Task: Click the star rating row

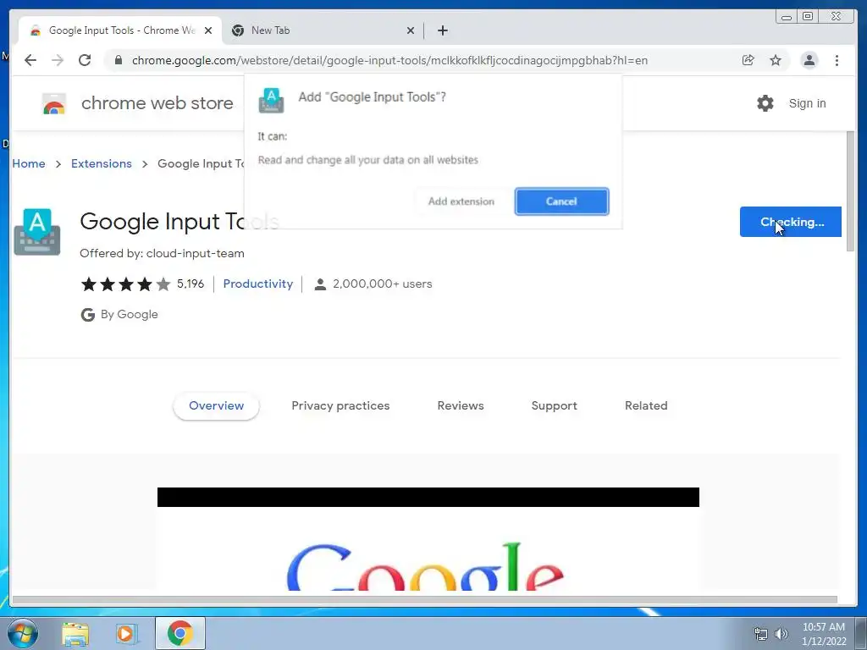Action: [125, 284]
